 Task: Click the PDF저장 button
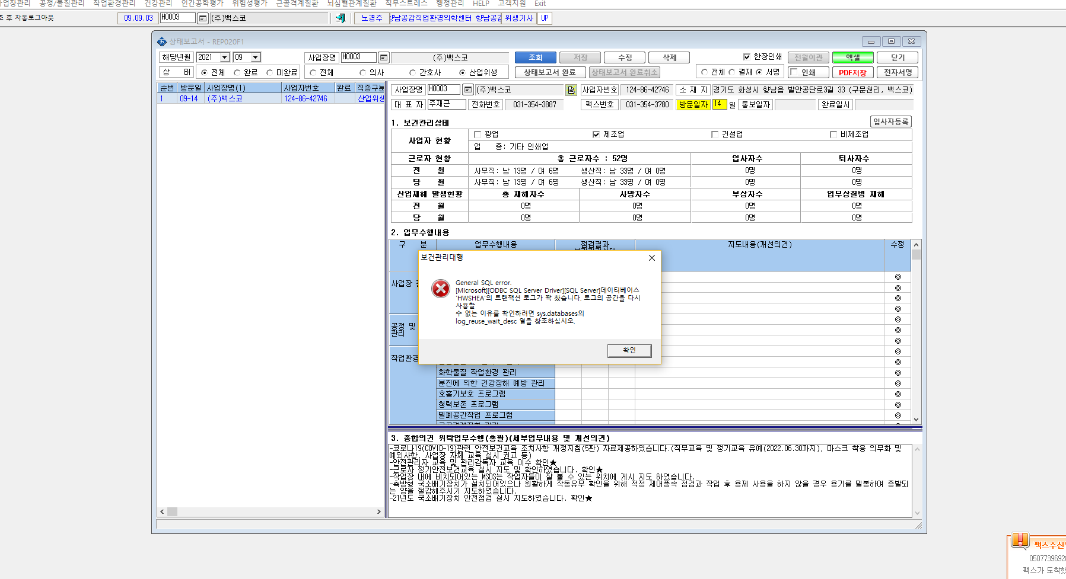click(x=852, y=72)
